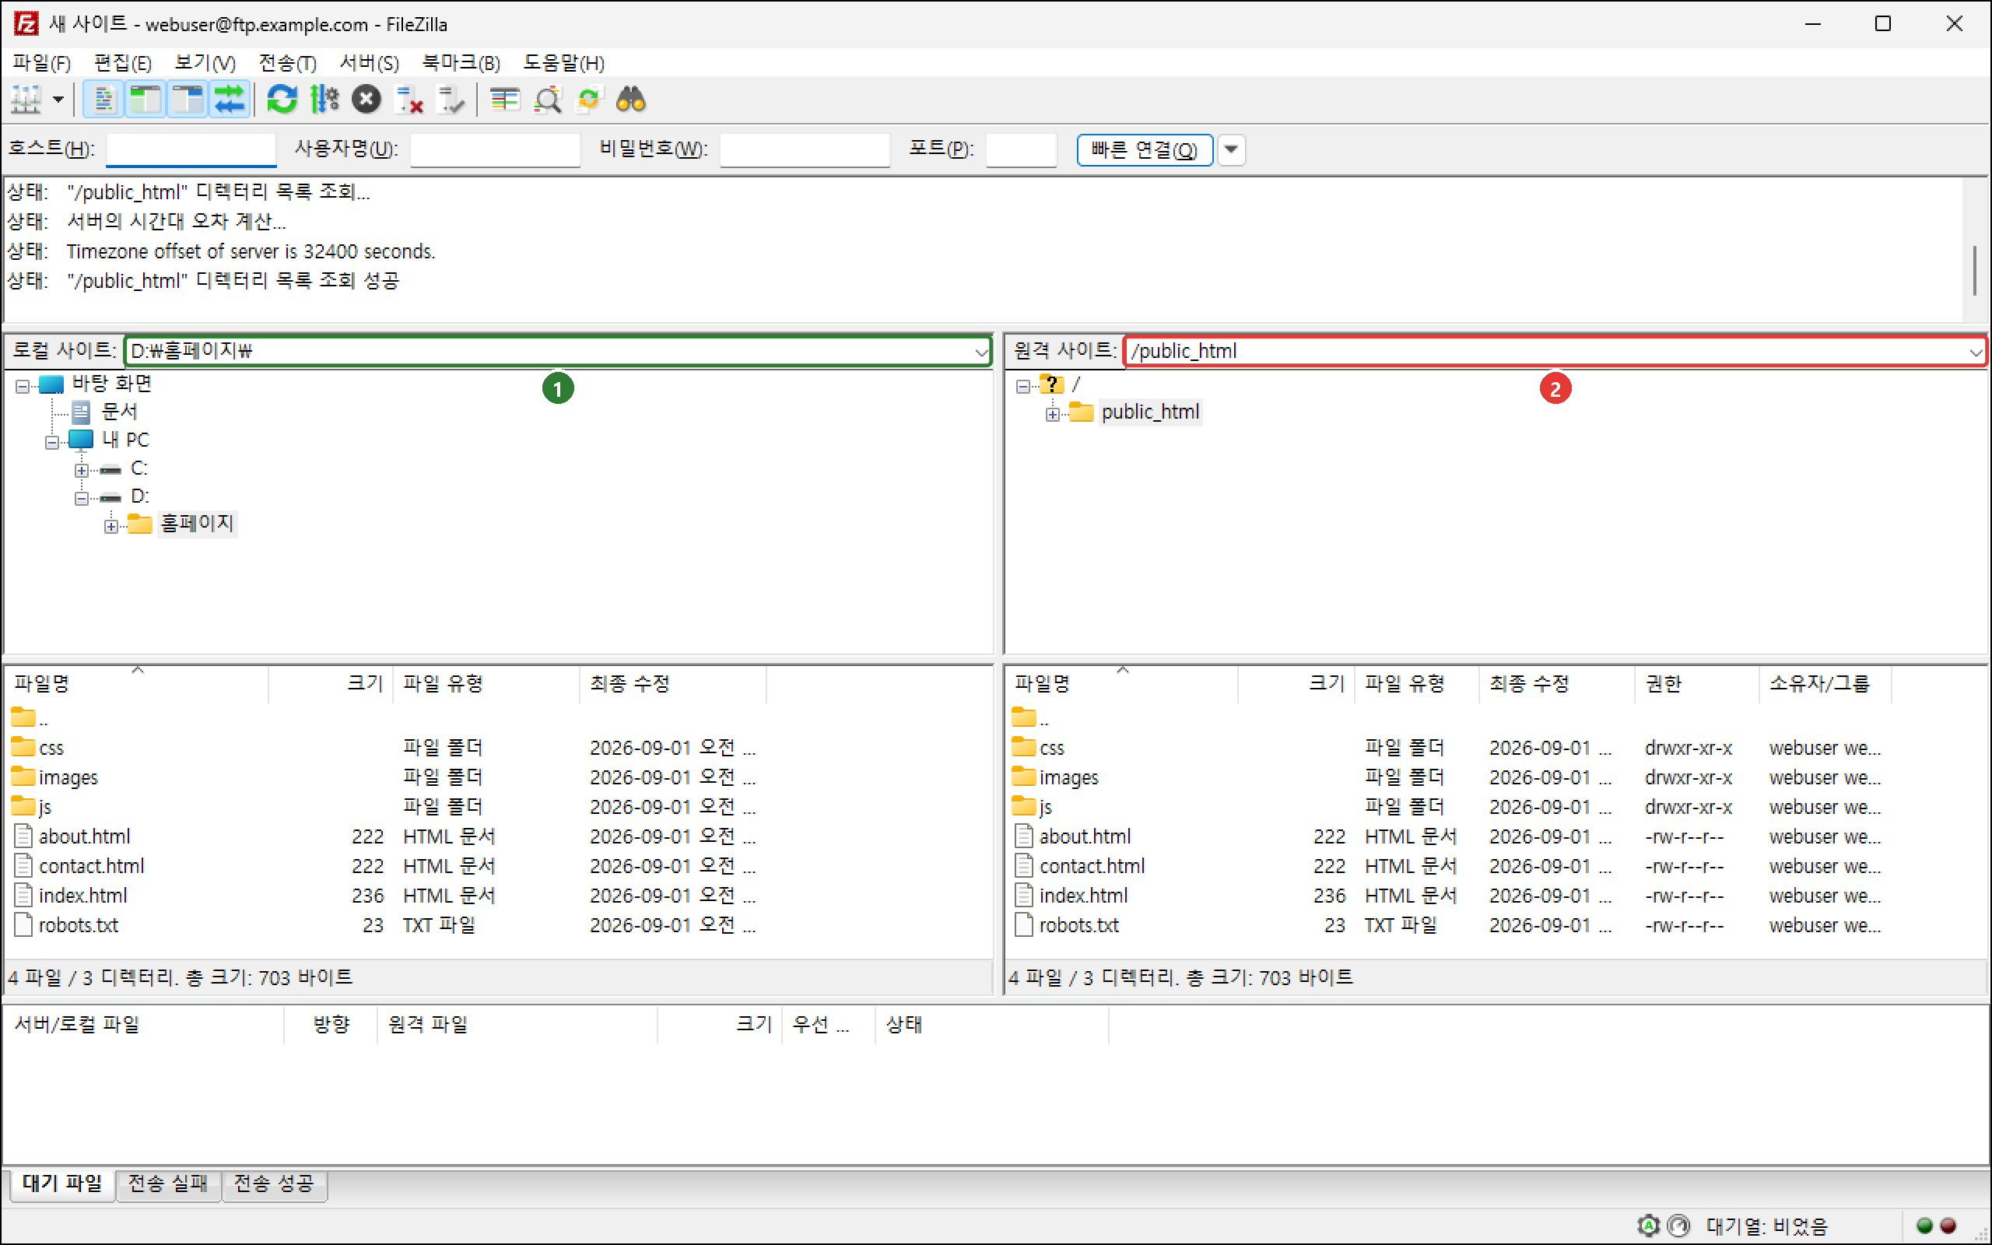Expand the C: drive node
1992x1245 pixels.
click(82, 470)
